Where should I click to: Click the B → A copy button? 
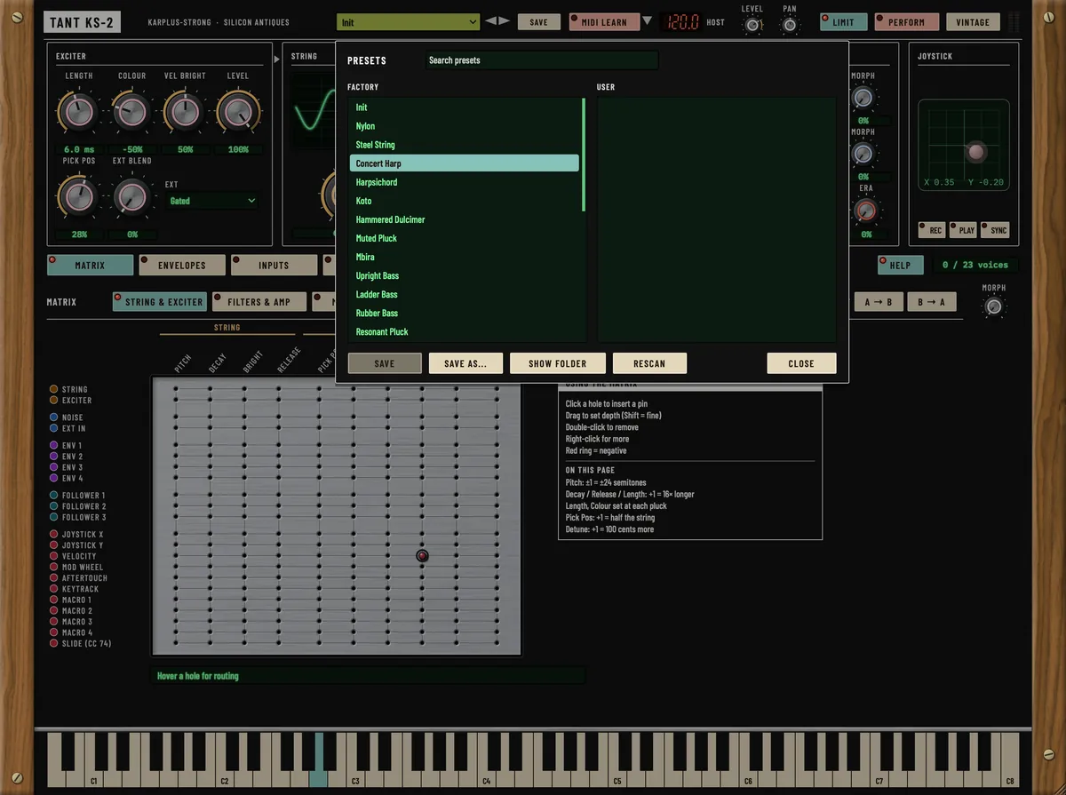point(932,302)
